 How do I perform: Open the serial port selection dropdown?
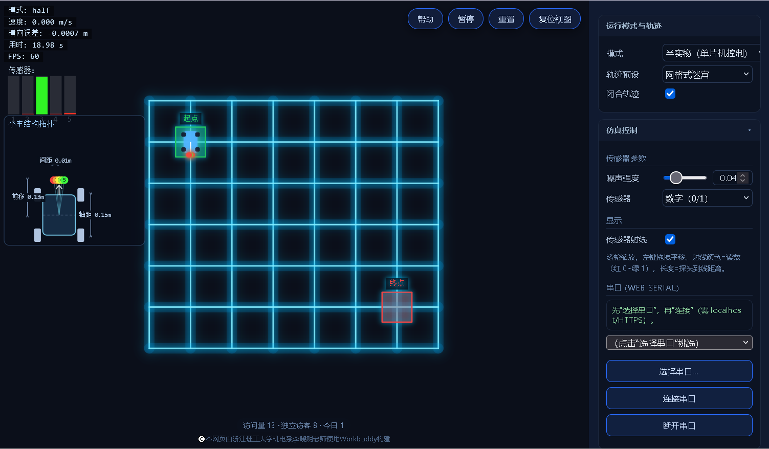click(x=679, y=343)
